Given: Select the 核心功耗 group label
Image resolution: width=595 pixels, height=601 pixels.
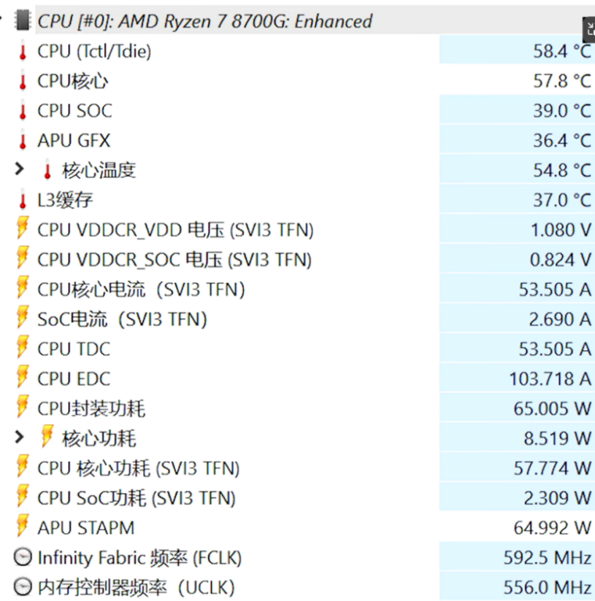Looking at the screenshot, I should click(x=99, y=438).
